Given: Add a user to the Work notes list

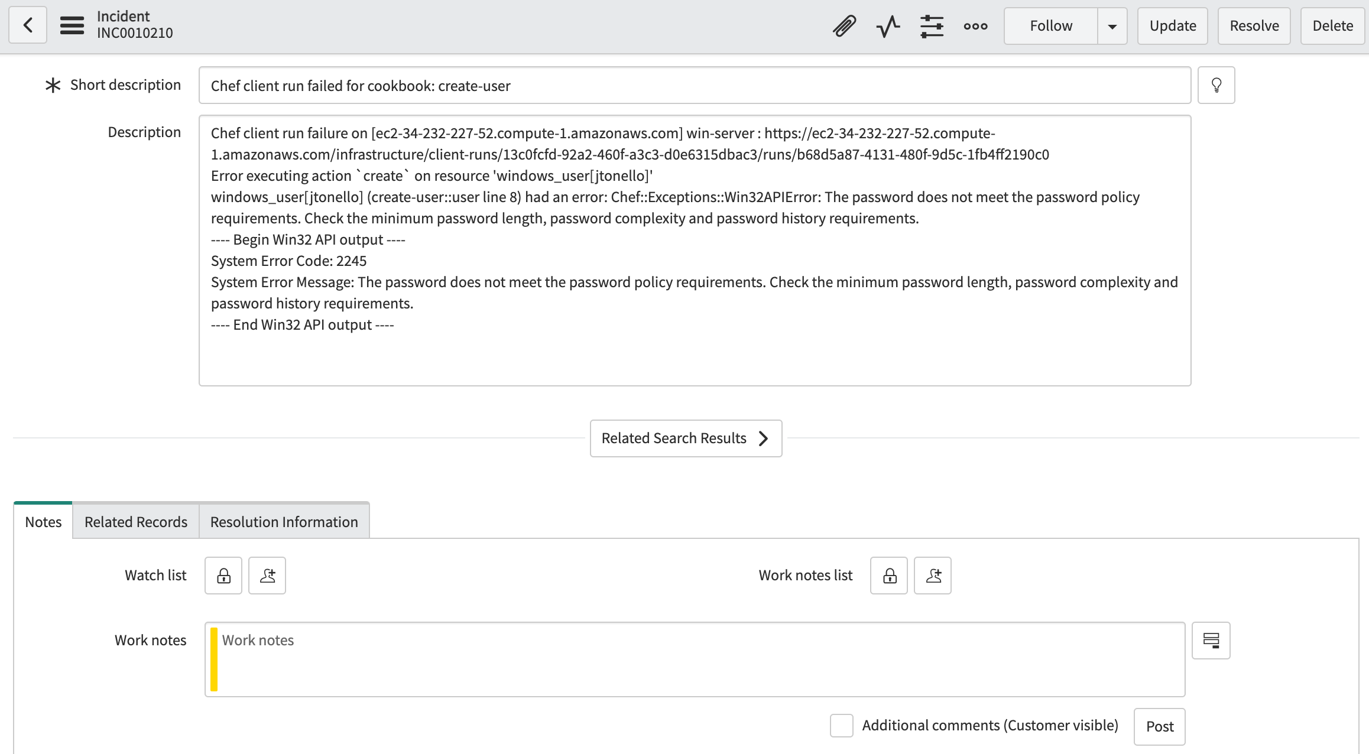Looking at the screenshot, I should point(932,575).
